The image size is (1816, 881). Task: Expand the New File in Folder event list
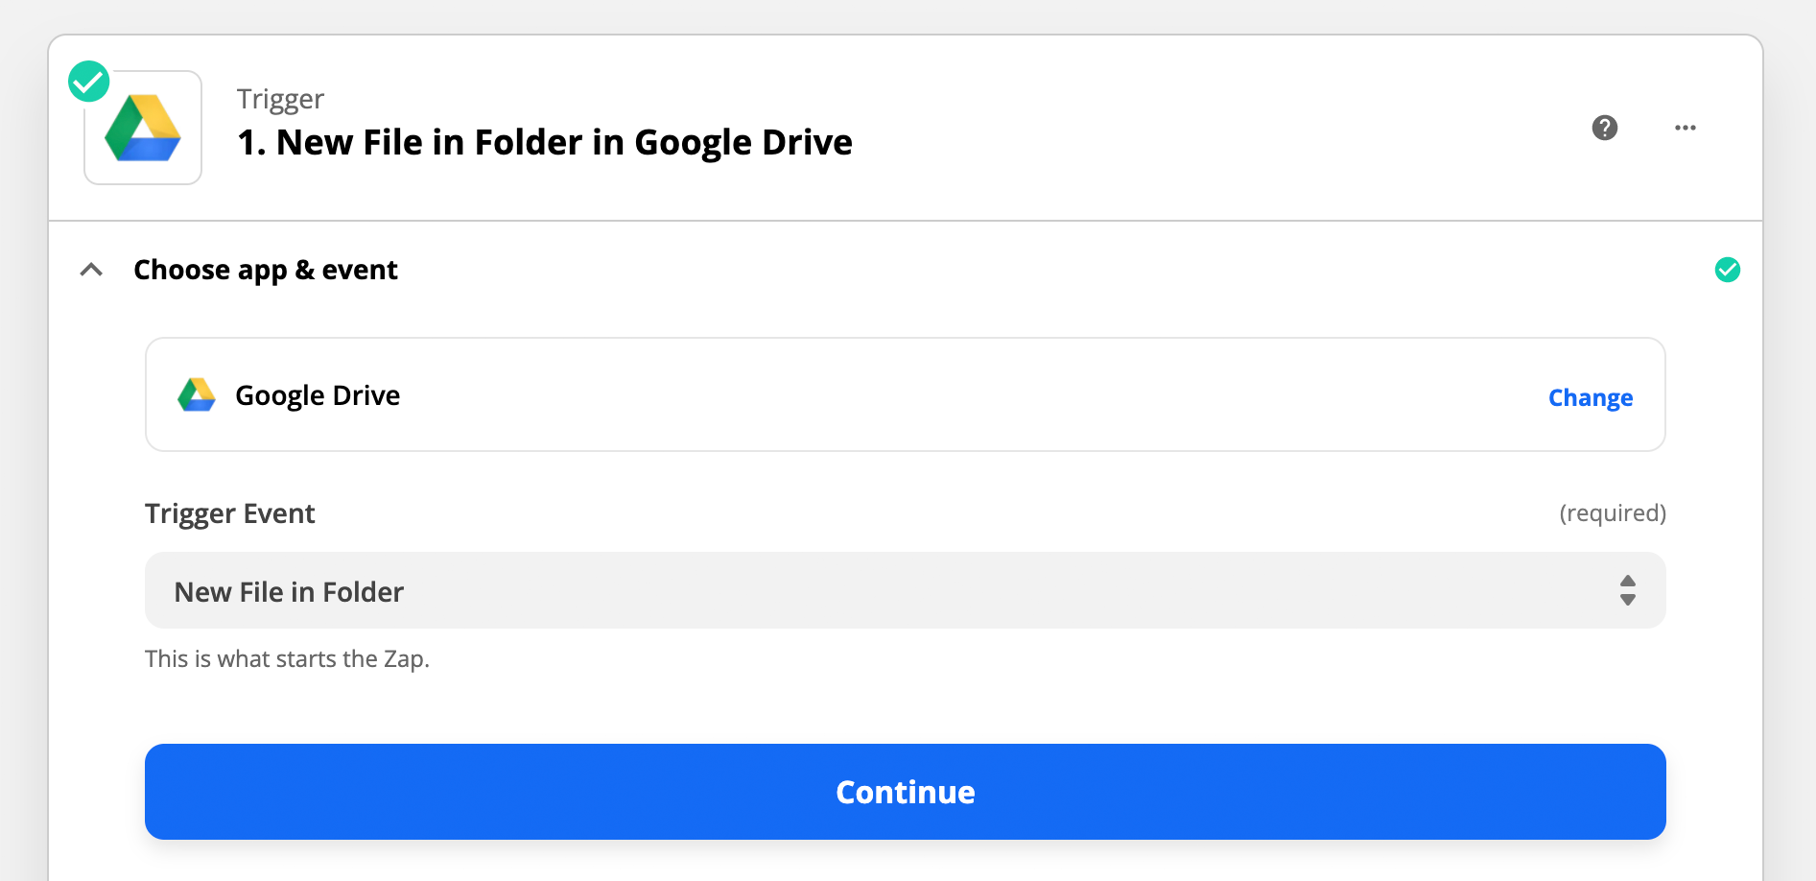[x=905, y=590]
